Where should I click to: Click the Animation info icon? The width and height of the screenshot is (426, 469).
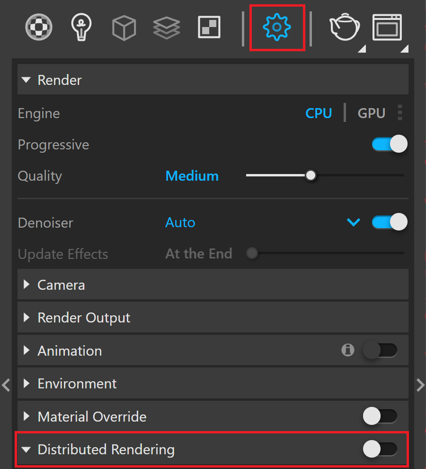tap(348, 349)
